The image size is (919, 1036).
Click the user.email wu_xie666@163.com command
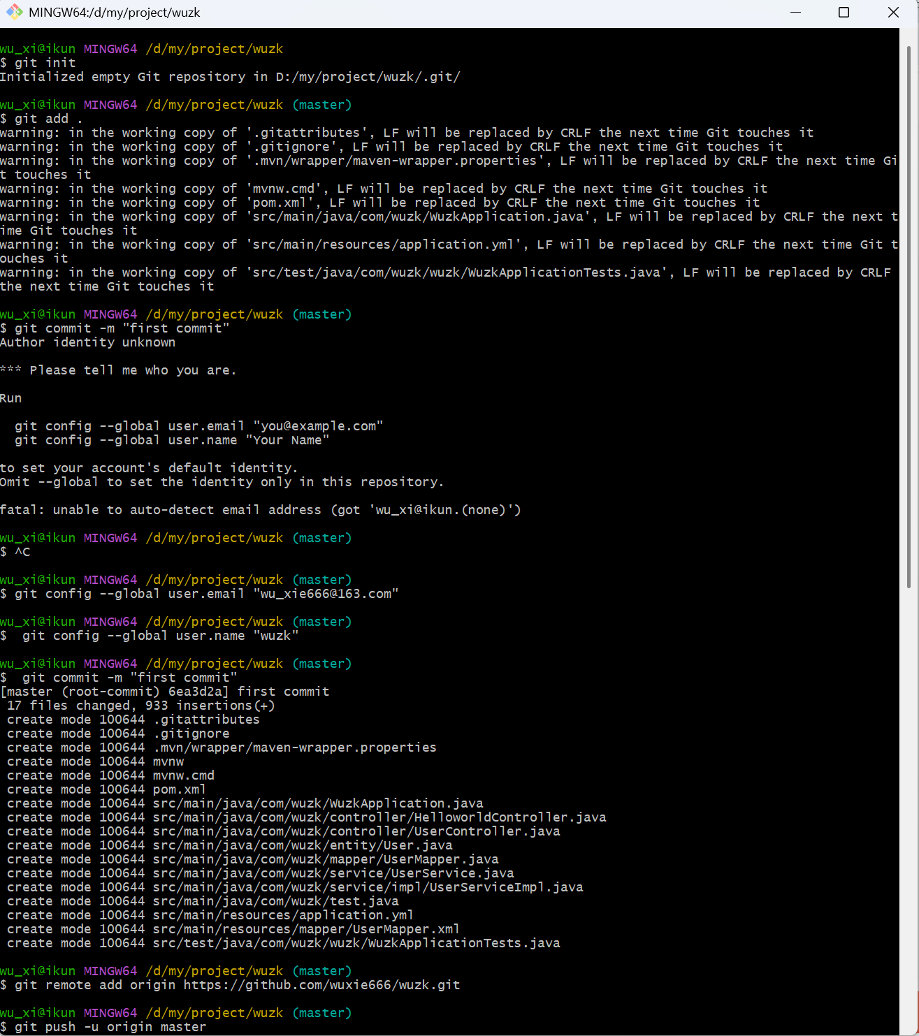click(x=199, y=594)
